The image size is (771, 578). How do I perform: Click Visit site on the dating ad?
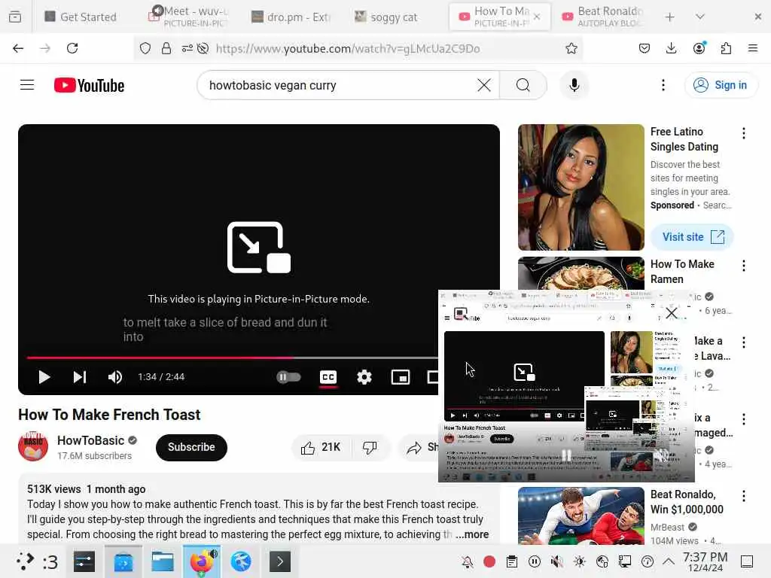coord(693,237)
